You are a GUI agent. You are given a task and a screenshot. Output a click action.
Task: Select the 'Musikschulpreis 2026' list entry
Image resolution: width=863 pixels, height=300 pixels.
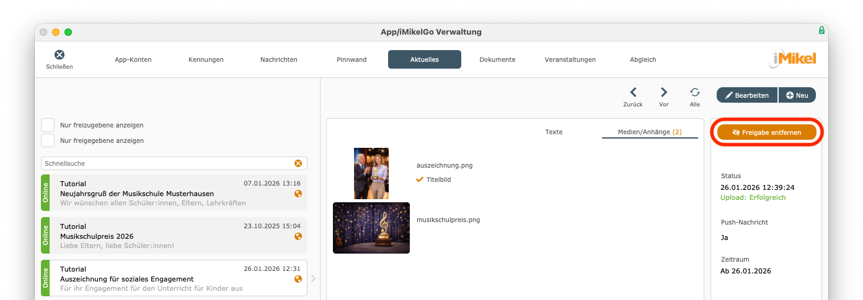[x=174, y=235]
